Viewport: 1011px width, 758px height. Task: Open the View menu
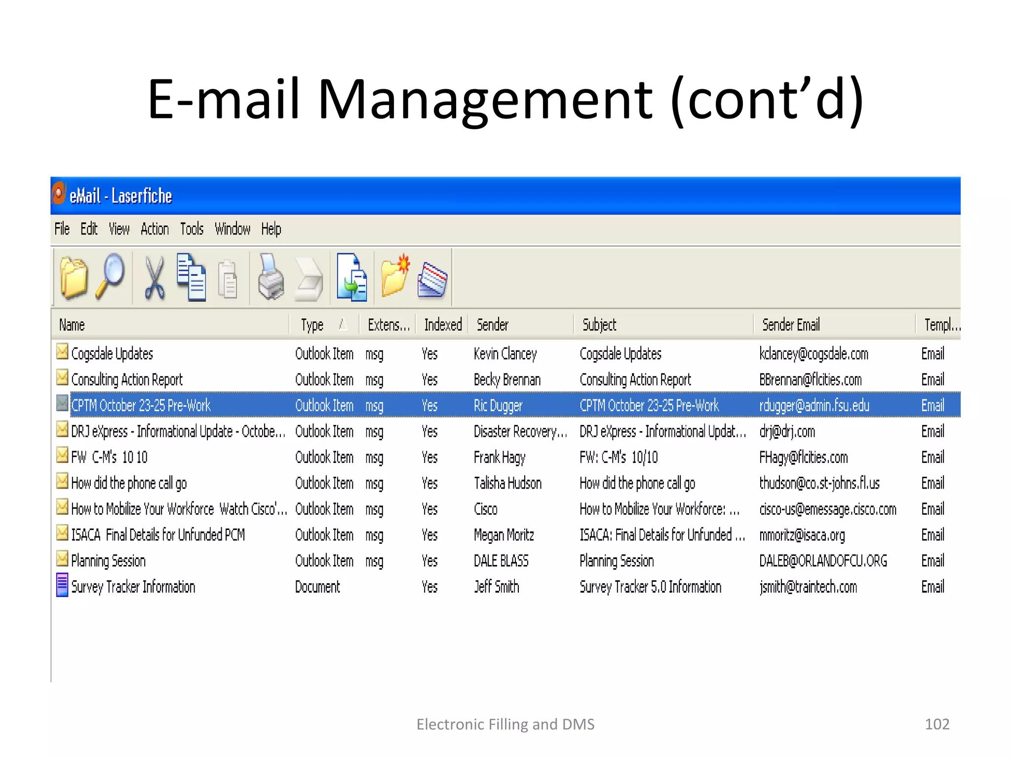click(119, 229)
